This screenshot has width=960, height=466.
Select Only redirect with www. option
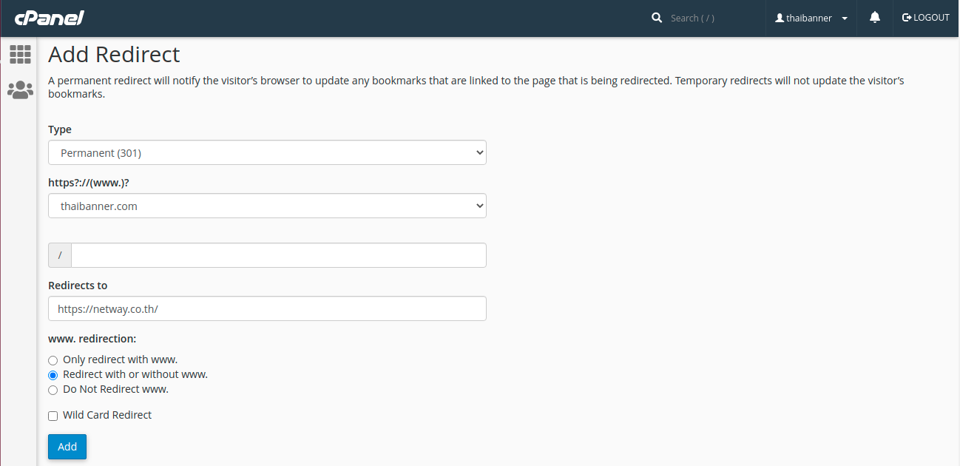[53, 360]
